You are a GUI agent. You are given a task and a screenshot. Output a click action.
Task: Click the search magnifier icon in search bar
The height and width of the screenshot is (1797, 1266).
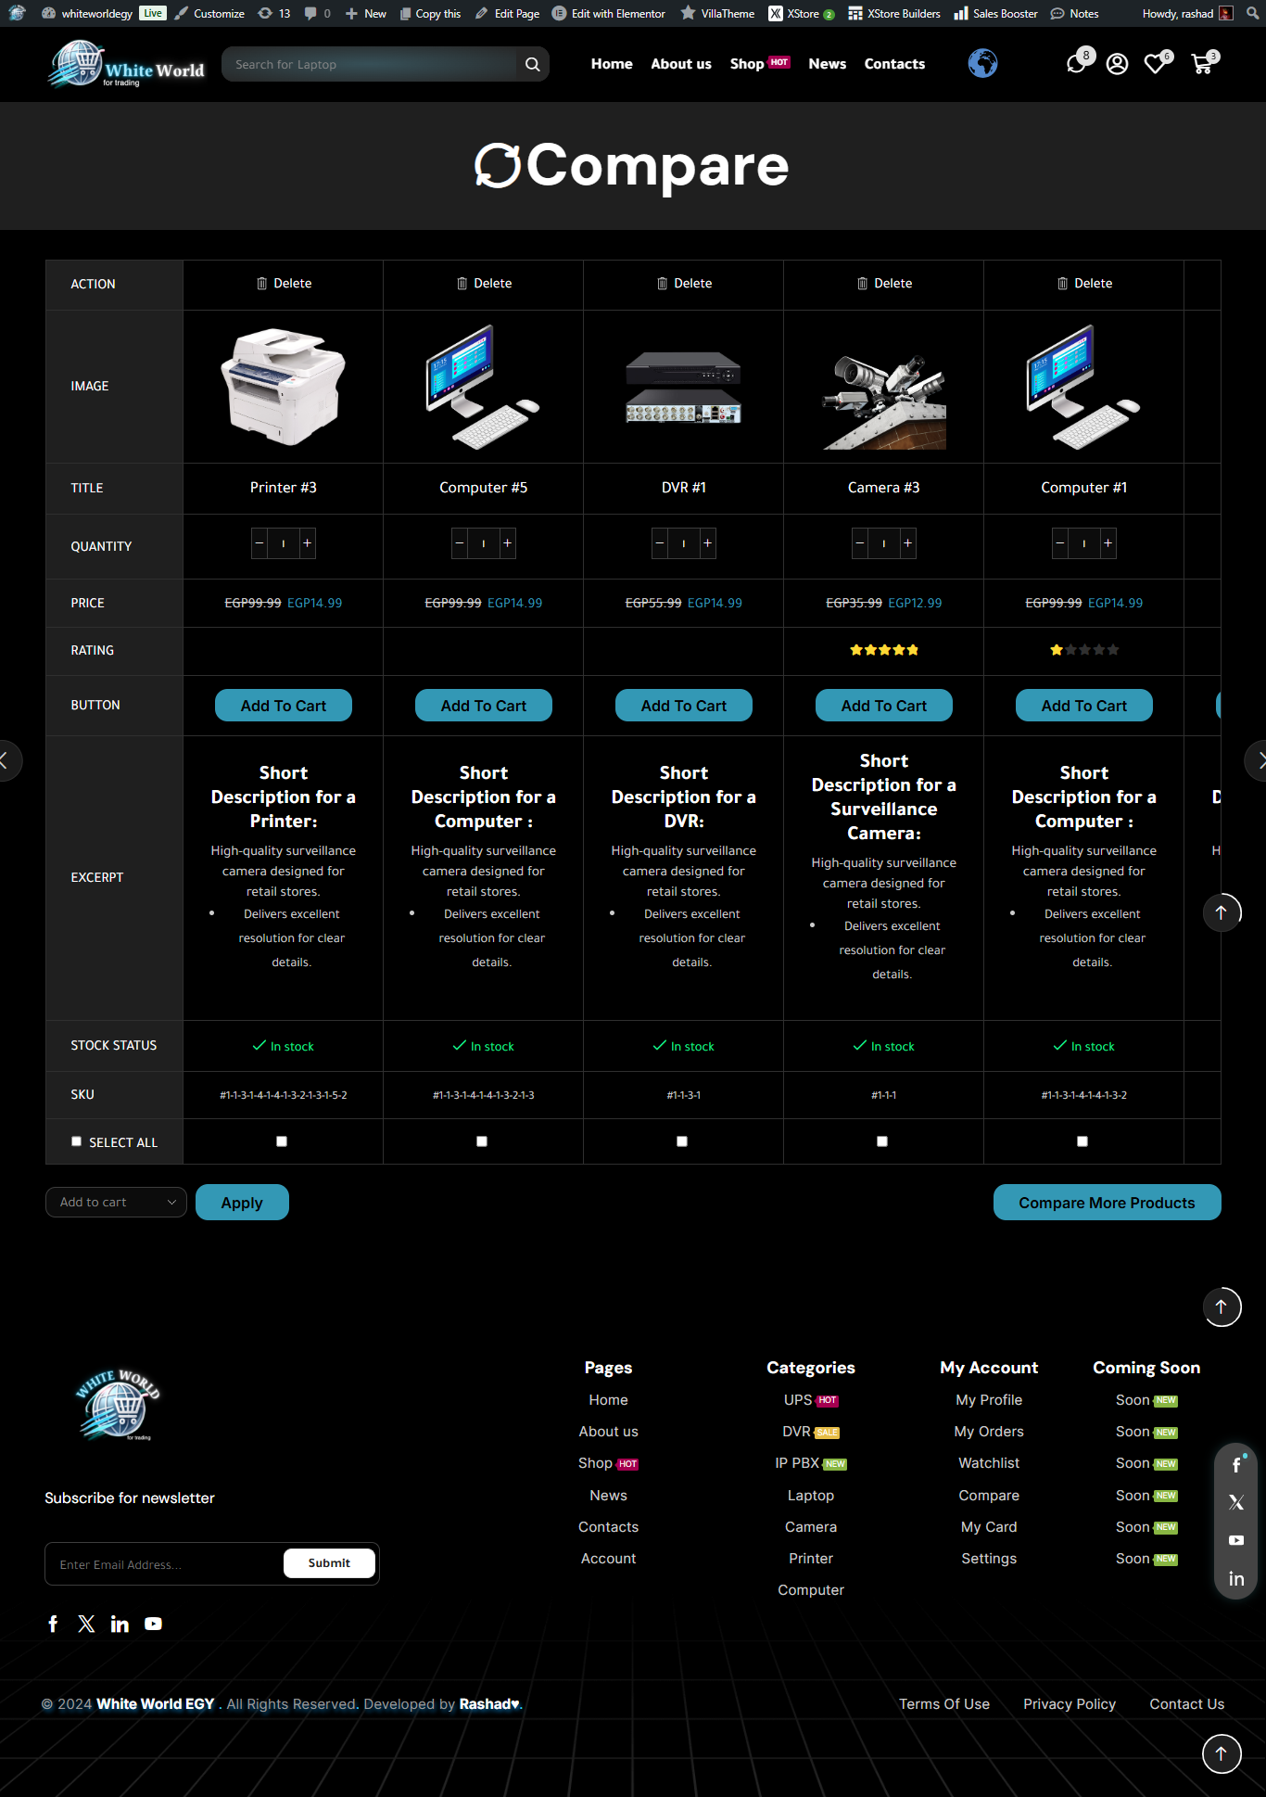click(x=532, y=64)
